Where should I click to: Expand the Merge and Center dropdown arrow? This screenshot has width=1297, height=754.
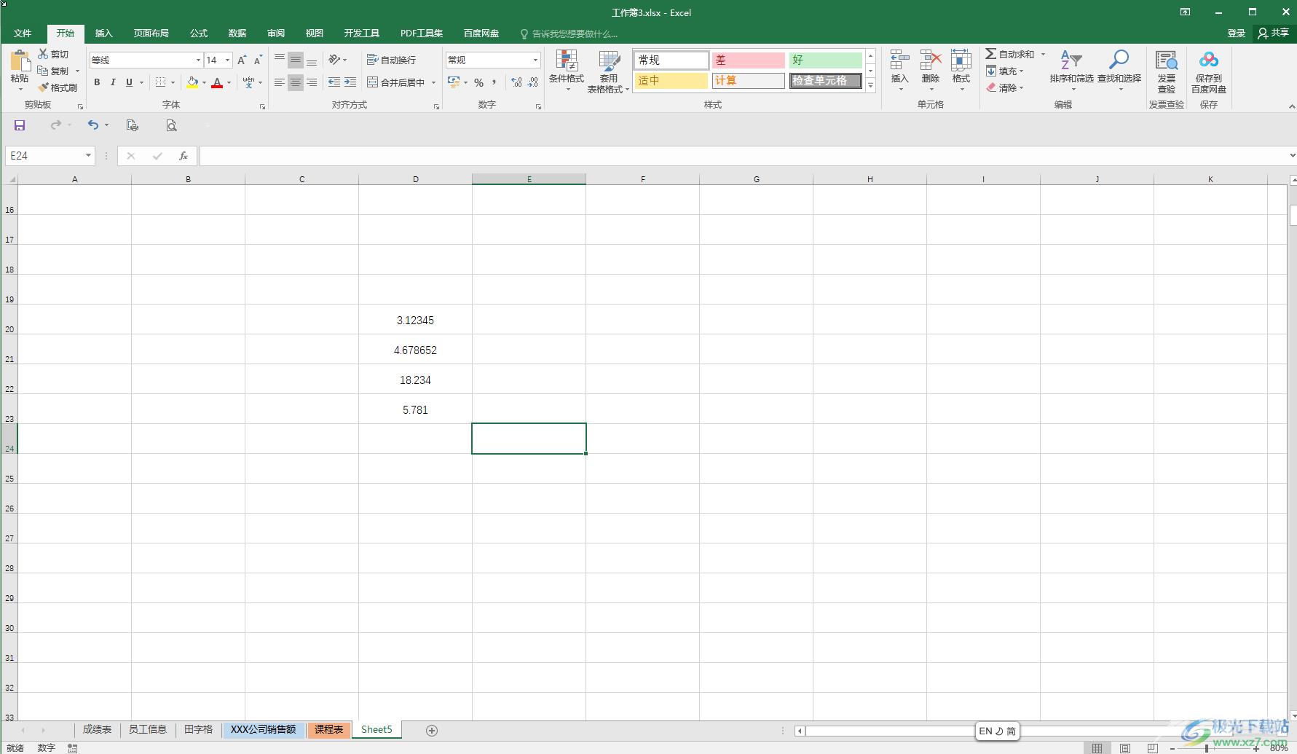click(x=433, y=82)
